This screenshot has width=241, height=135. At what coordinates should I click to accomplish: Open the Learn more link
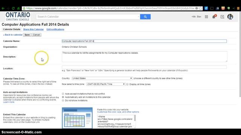click(x=9, y=102)
